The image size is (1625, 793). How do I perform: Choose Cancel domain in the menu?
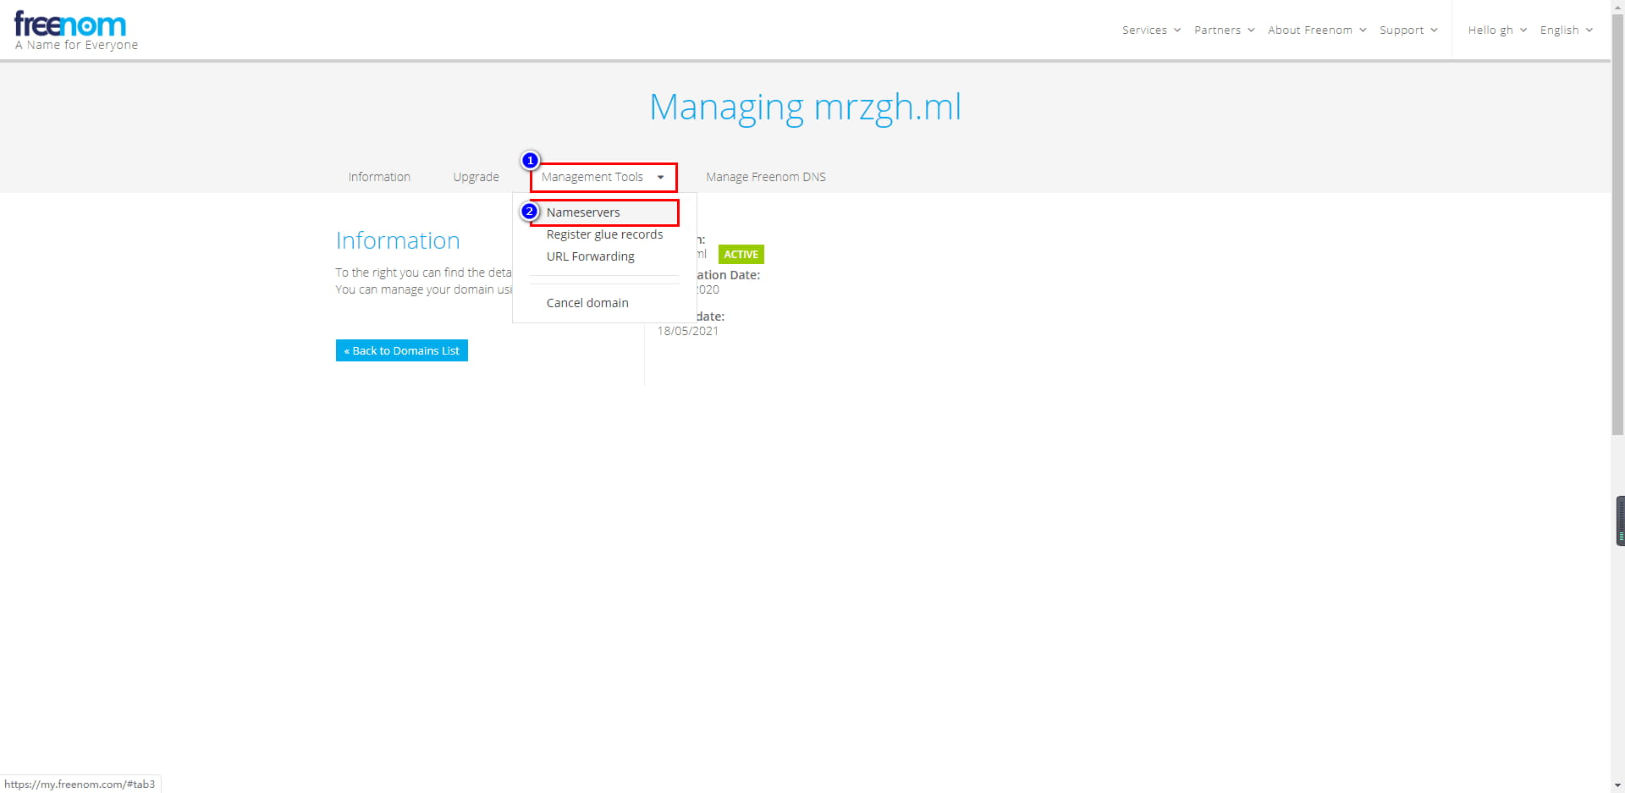587,303
